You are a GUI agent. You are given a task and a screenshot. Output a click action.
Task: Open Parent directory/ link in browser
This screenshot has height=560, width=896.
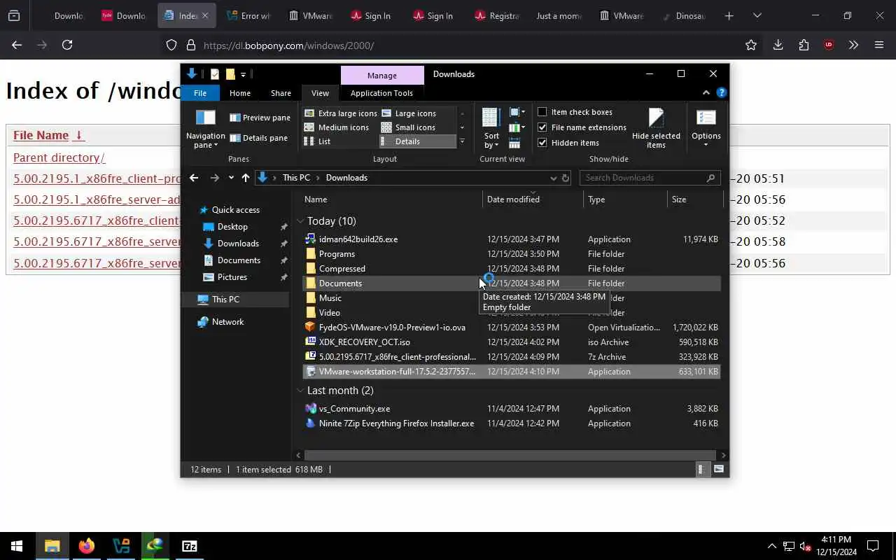tap(59, 157)
